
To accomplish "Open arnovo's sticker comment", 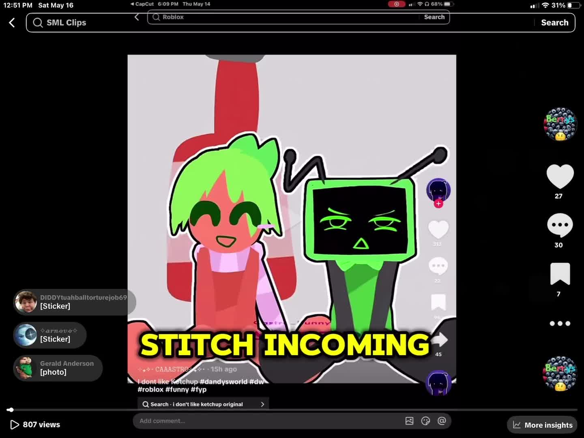I will click(x=50, y=335).
